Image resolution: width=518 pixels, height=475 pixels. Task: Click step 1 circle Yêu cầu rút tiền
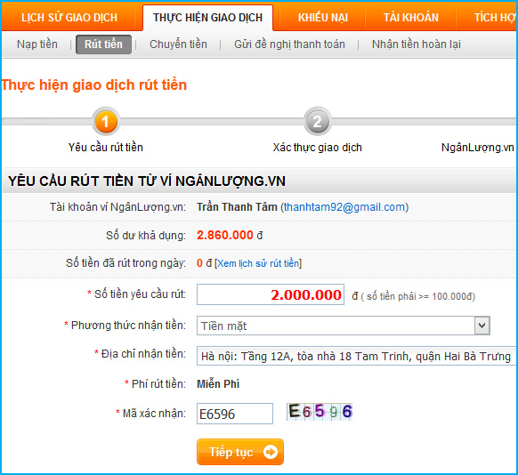click(106, 121)
